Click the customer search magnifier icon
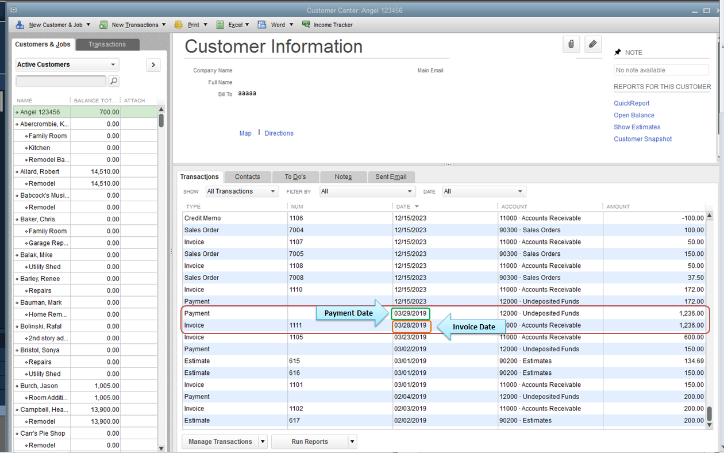724x453 pixels. click(x=113, y=81)
